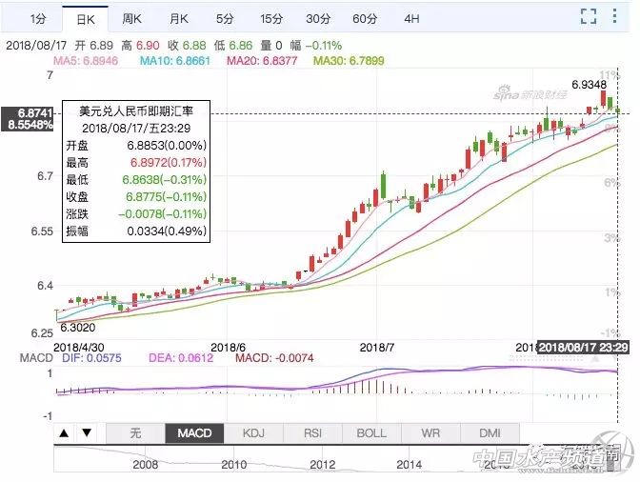This screenshot has width=640, height=482.
Task: Enable the KDJ indicator
Action: [x=253, y=433]
